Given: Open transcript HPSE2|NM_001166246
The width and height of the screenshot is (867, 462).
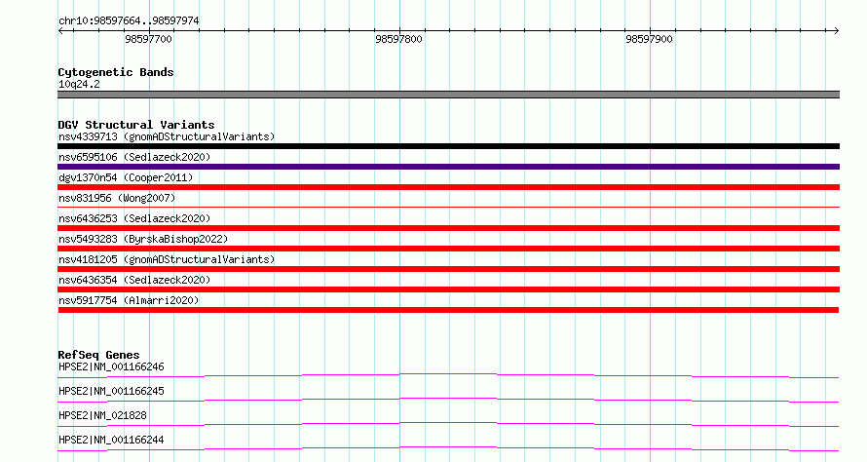Looking at the screenshot, I should coord(111,366).
